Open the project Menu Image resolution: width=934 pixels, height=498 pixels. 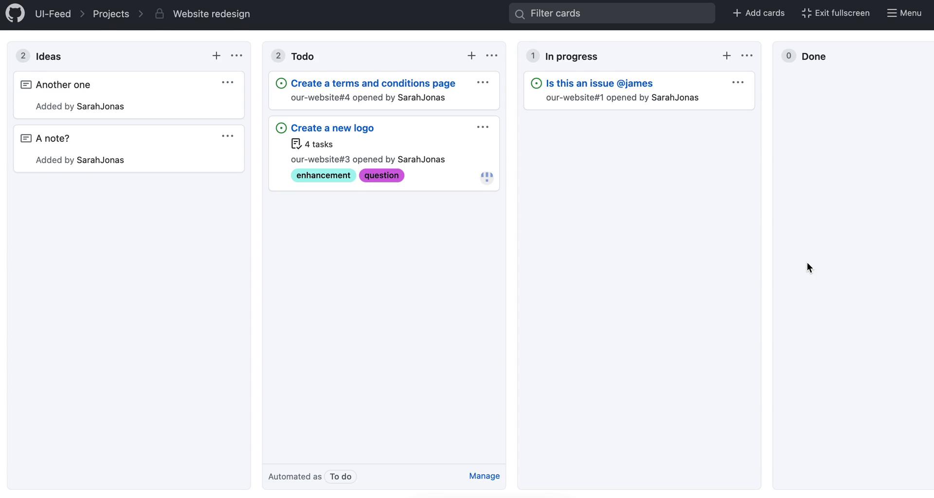[x=904, y=13]
